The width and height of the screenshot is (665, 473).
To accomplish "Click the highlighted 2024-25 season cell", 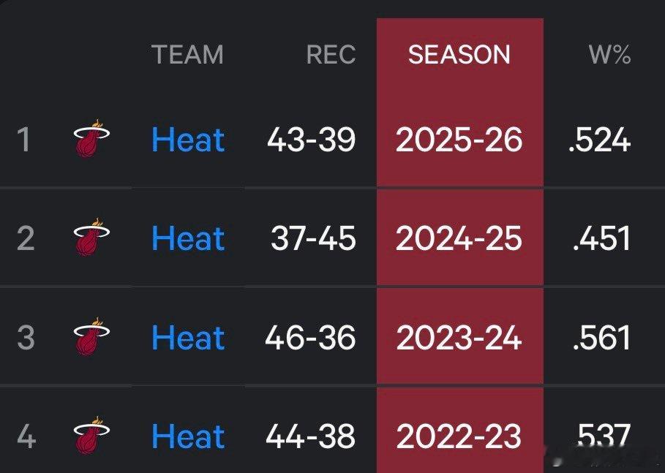I will (x=459, y=238).
